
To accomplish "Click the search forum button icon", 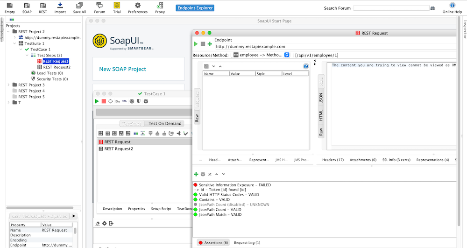I will [432, 8].
